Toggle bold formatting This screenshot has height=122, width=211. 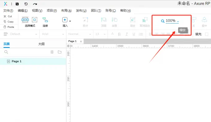[x=119, y=34]
